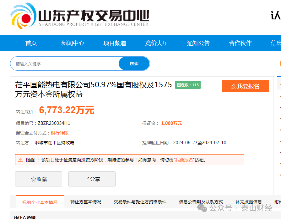
Task: Open the 交易条件与受让方资格条件 tab
Action: point(140,202)
